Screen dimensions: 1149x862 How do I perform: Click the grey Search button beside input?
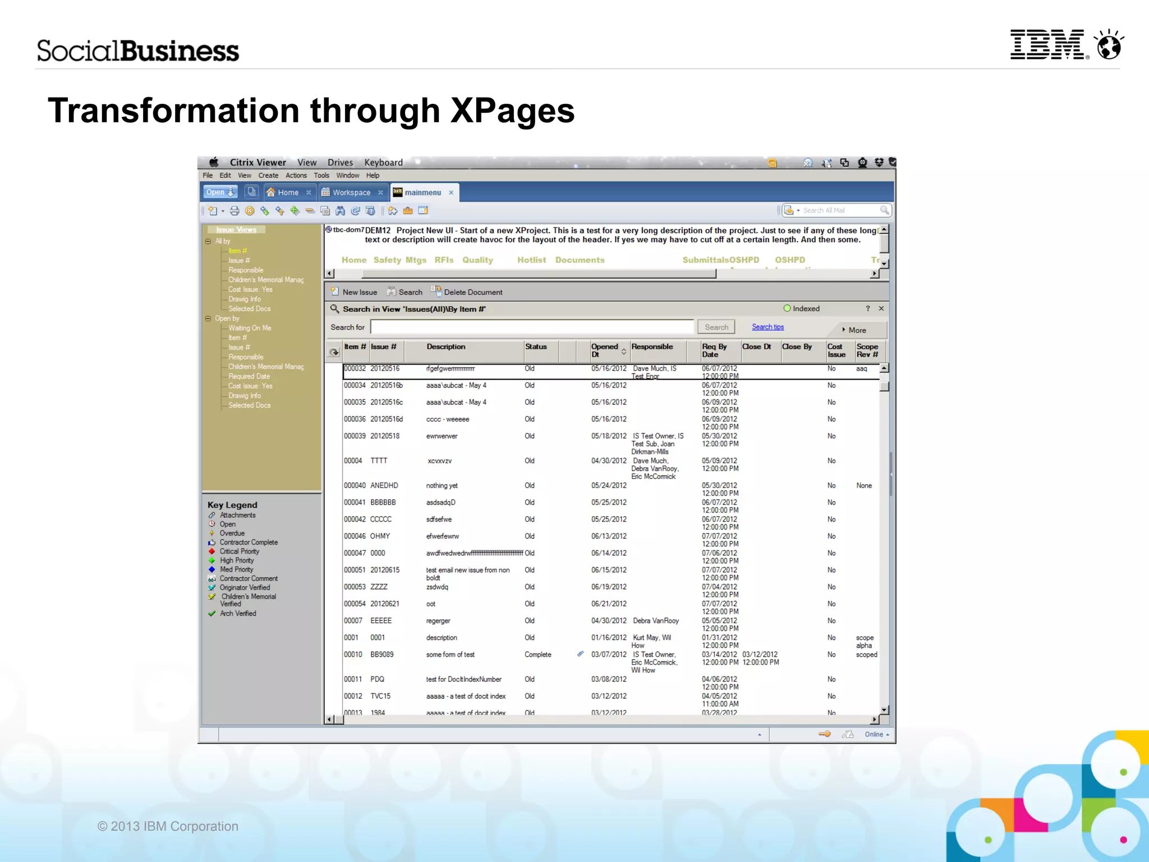click(x=716, y=327)
